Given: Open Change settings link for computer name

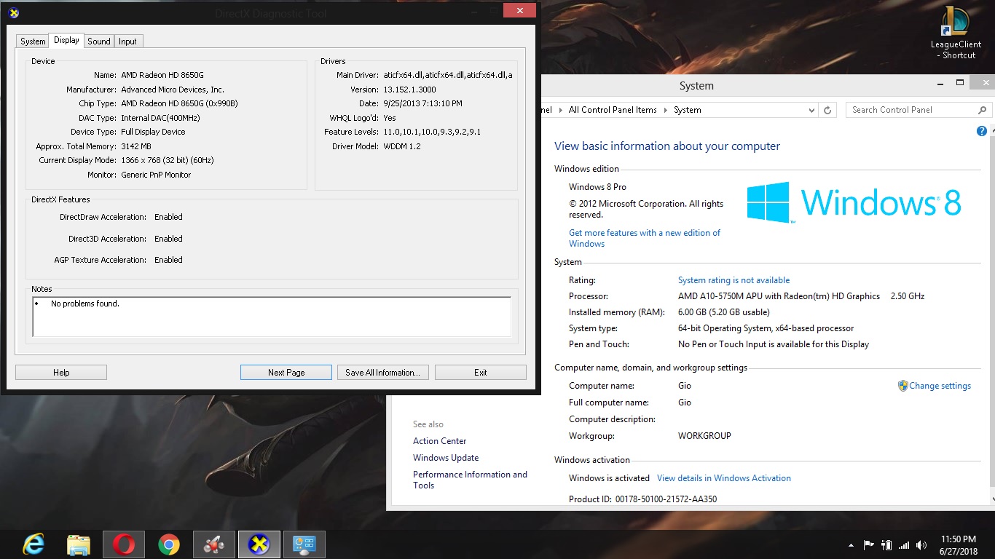Looking at the screenshot, I should click(x=939, y=386).
